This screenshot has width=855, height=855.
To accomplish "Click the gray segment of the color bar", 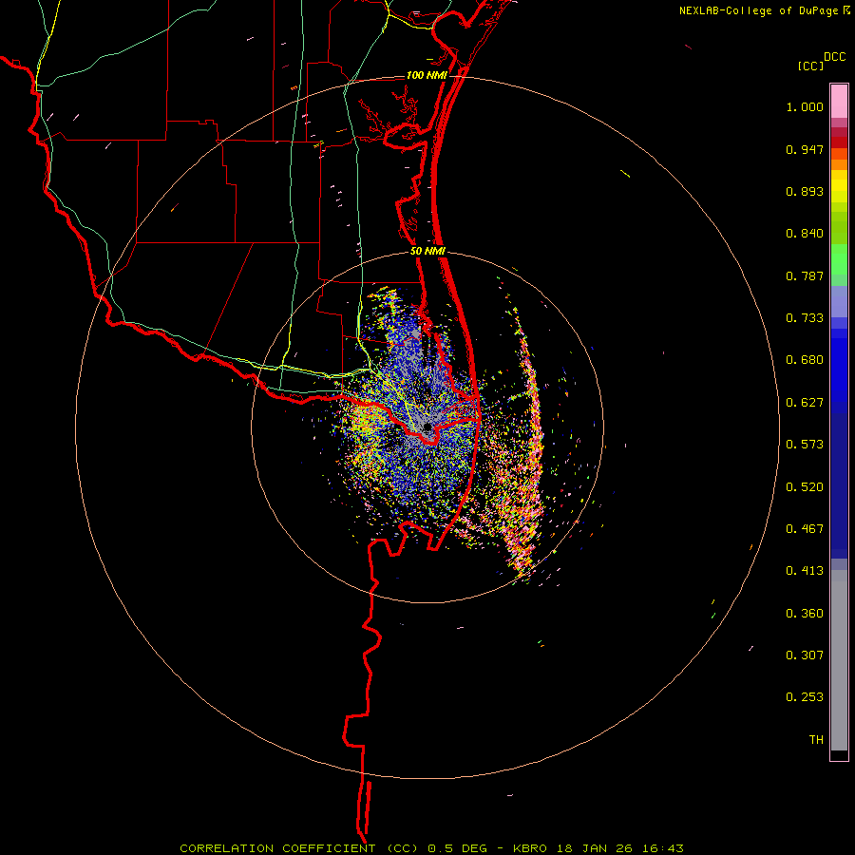I will click(x=839, y=660).
